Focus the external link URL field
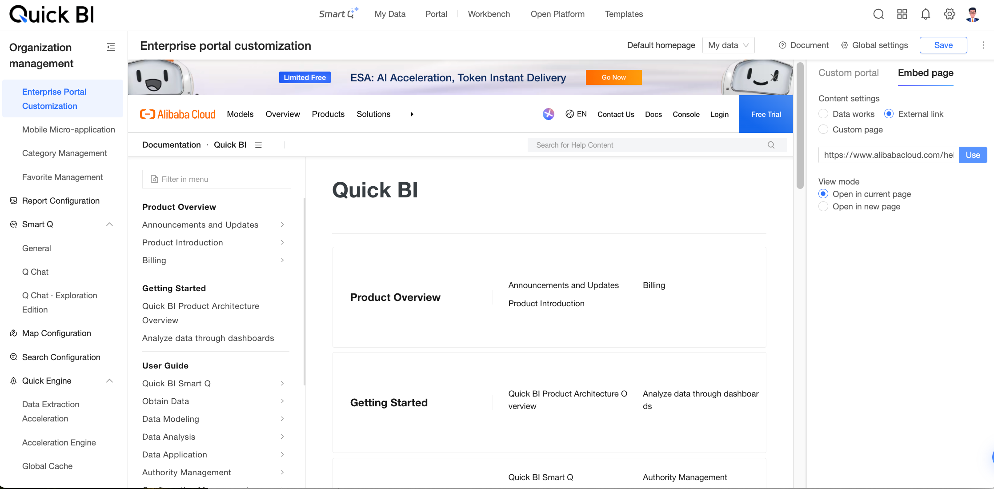 tap(888, 155)
